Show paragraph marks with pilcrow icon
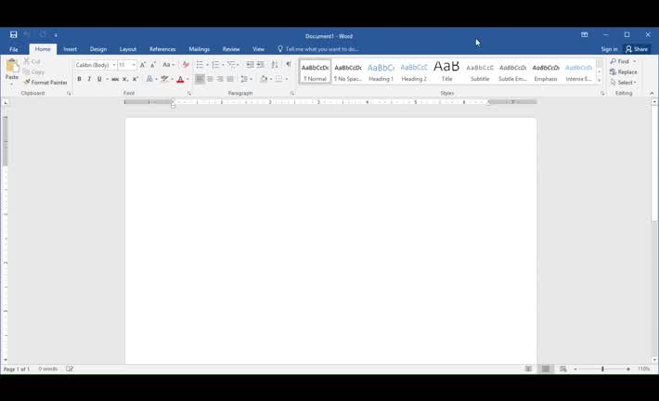The image size is (659, 401). click(x=288, y=65)
